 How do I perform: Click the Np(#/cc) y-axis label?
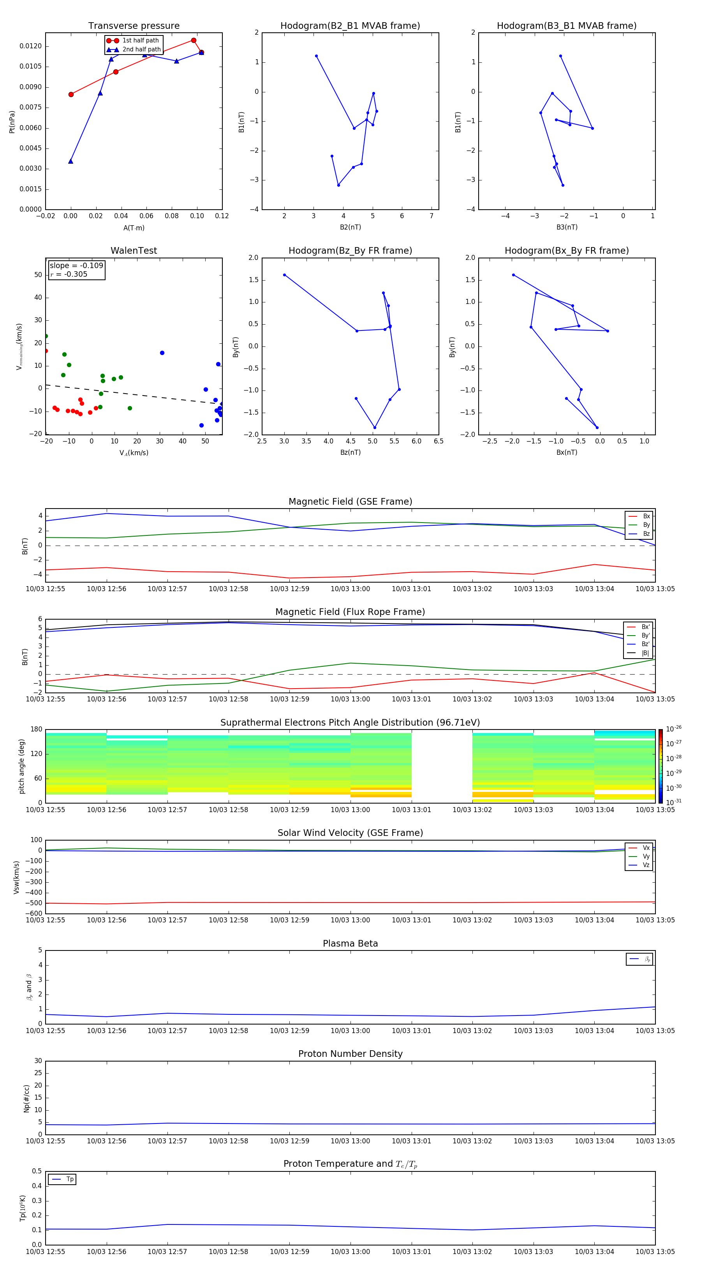click(26, 1098)
